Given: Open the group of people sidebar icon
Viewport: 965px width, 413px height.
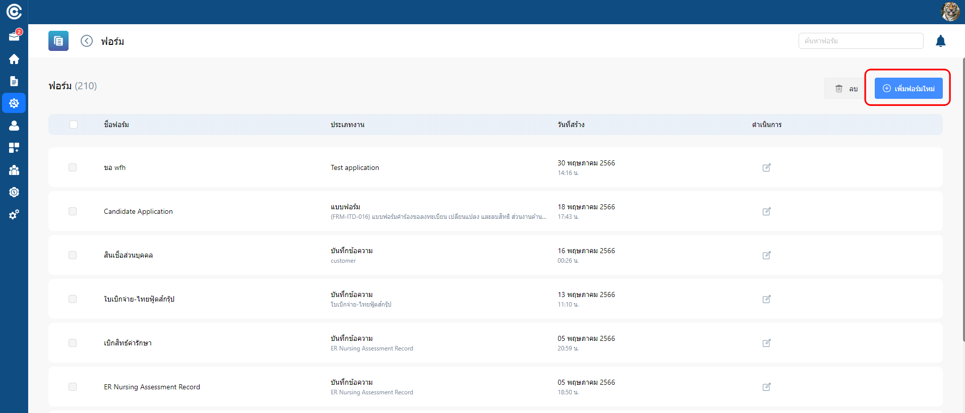Looking at the screenshot, I should pos(14,170).
